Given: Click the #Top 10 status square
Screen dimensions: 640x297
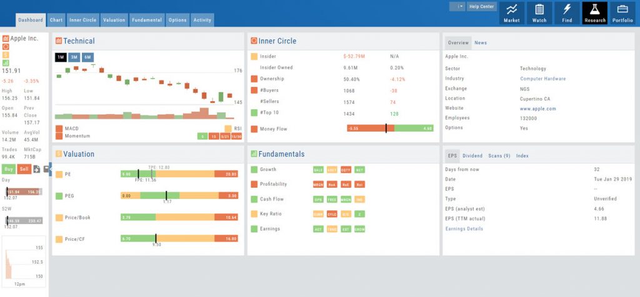Looking at the screenshot, I should tap(254, 112).
